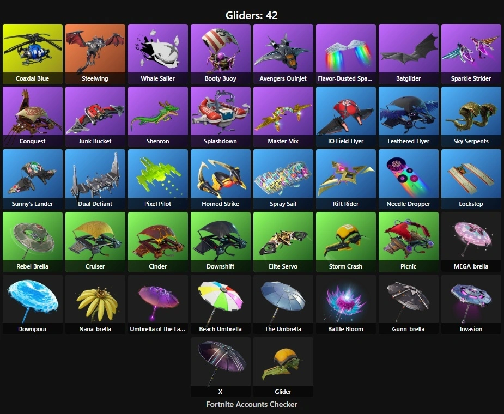Select the default Glider tile

click(x=283, y=367)
